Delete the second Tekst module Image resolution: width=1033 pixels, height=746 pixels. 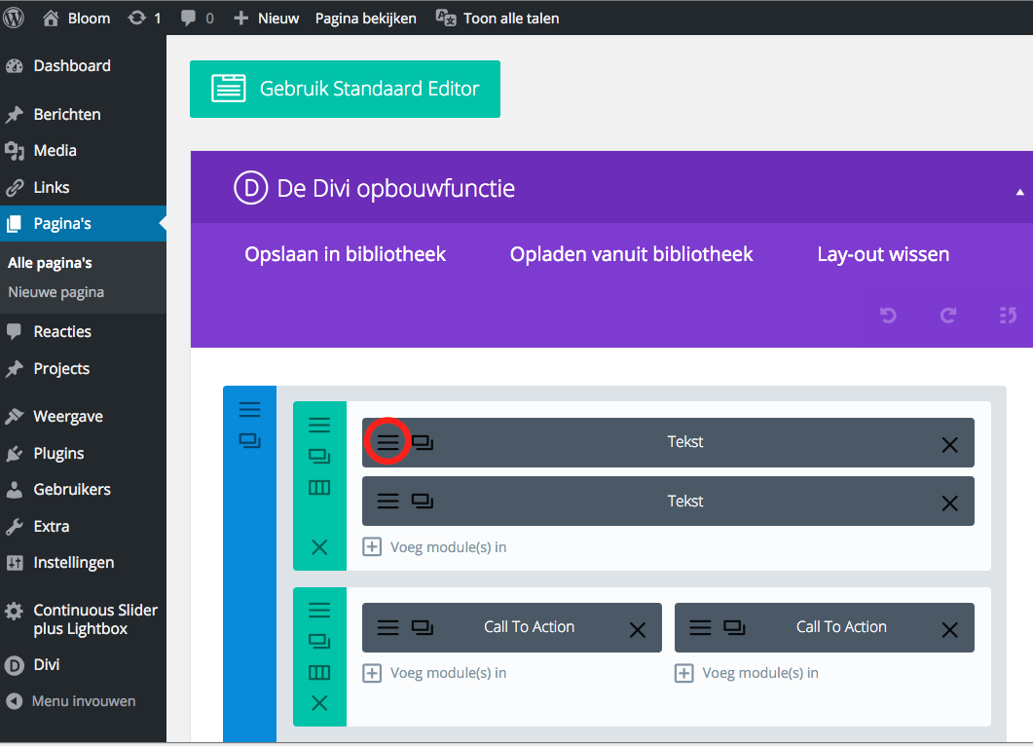click(x=949, y=504)
